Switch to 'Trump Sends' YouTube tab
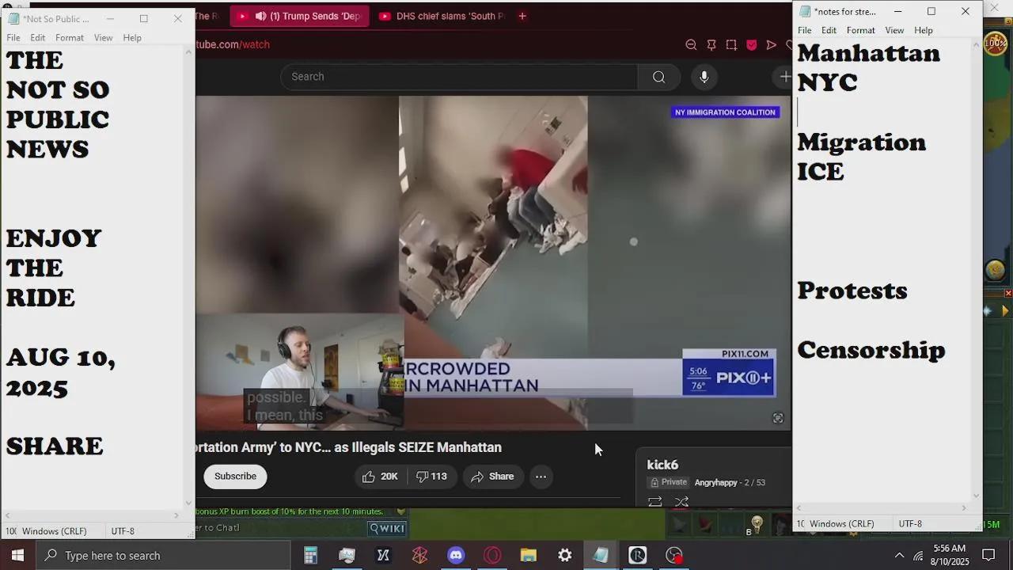The image size is (1013, 570). 300,16
